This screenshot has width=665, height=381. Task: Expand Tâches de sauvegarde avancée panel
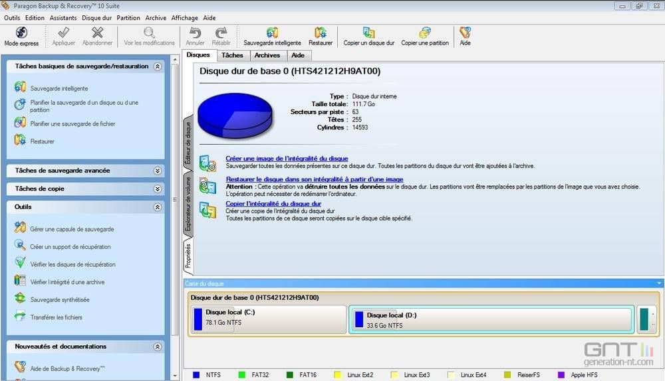point(158,171)
